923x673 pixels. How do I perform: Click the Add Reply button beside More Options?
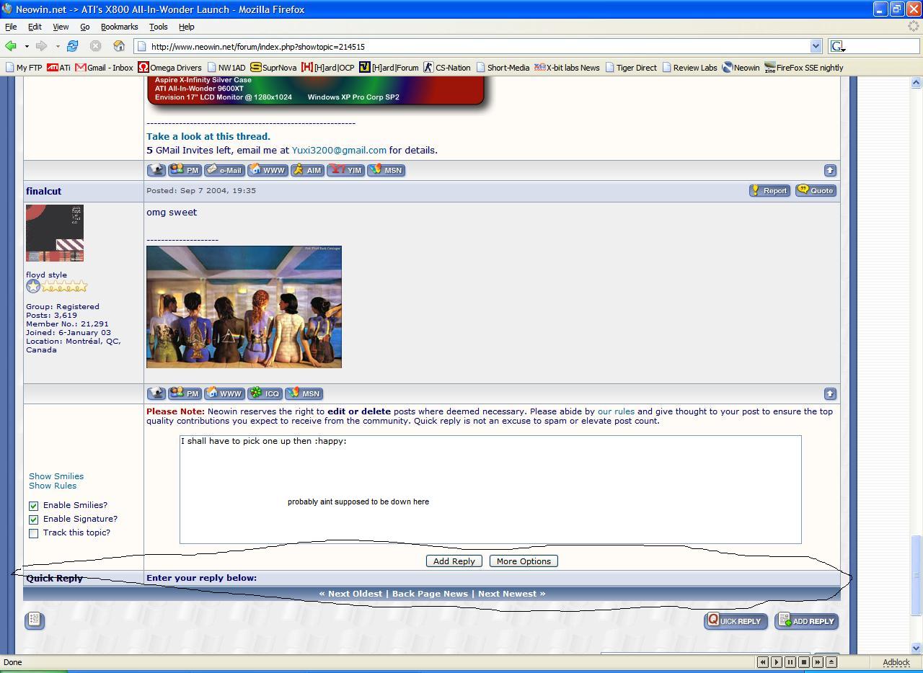click(454, 561)
